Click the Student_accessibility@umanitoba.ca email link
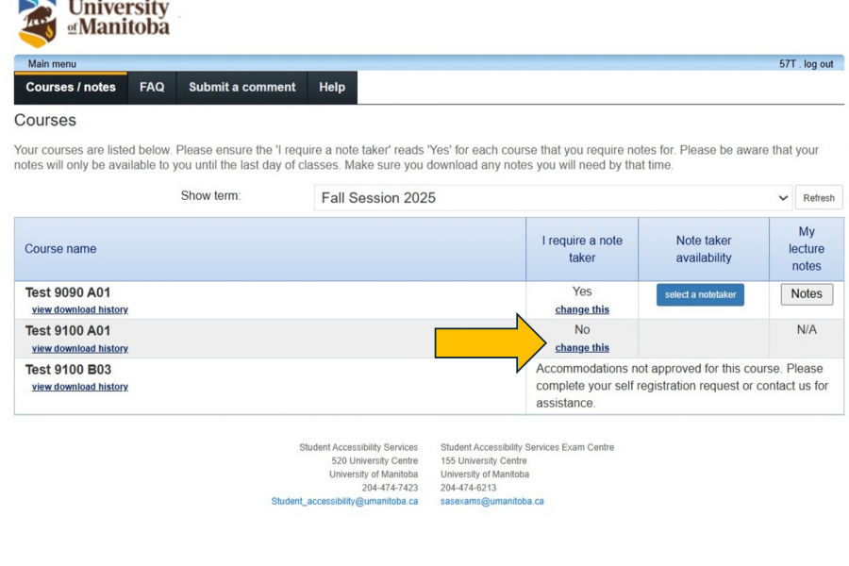Screen dimensions: 849x566 click(344, 501)
